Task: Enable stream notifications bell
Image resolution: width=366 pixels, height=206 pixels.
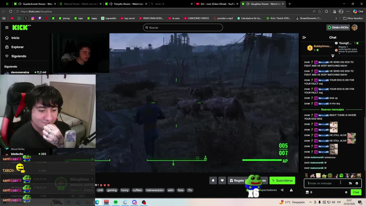Action: pyautogui.click(x=213, y=181)
